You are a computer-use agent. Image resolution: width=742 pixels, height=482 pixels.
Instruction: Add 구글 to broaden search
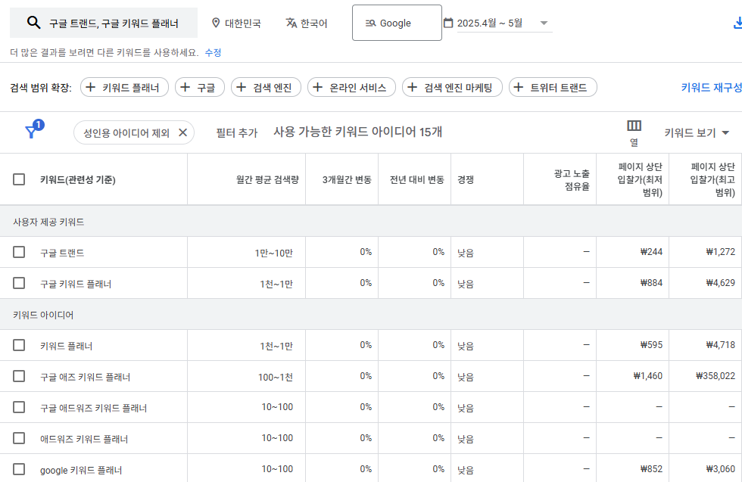[200, 87]
